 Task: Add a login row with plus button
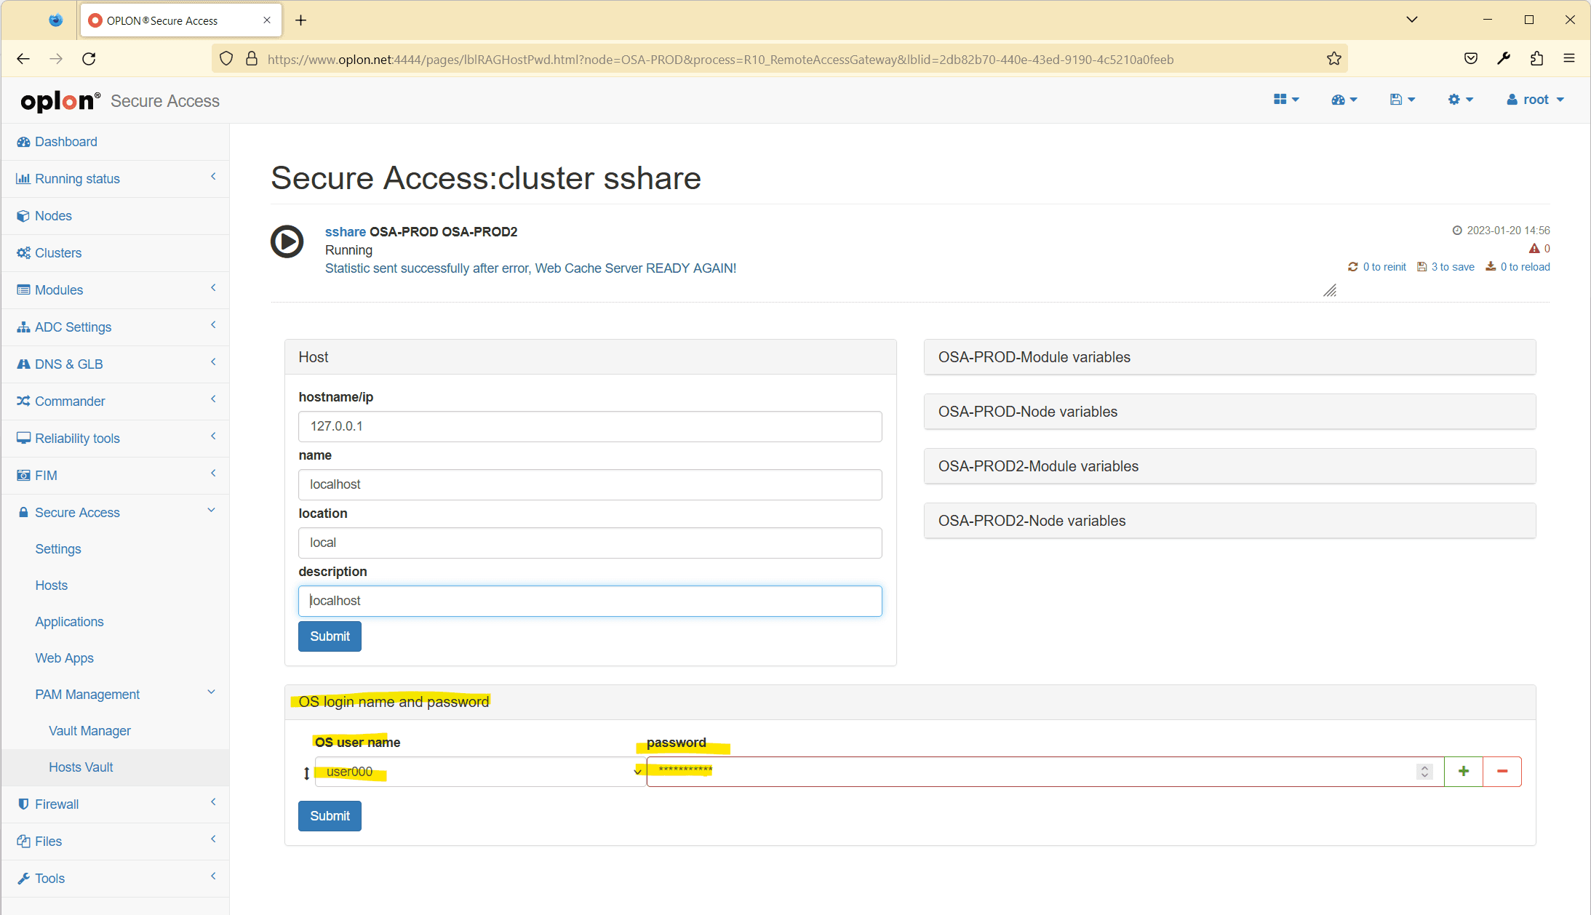tap(1464, 772)
